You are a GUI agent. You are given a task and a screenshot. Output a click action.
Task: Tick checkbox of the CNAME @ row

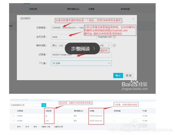13,116
